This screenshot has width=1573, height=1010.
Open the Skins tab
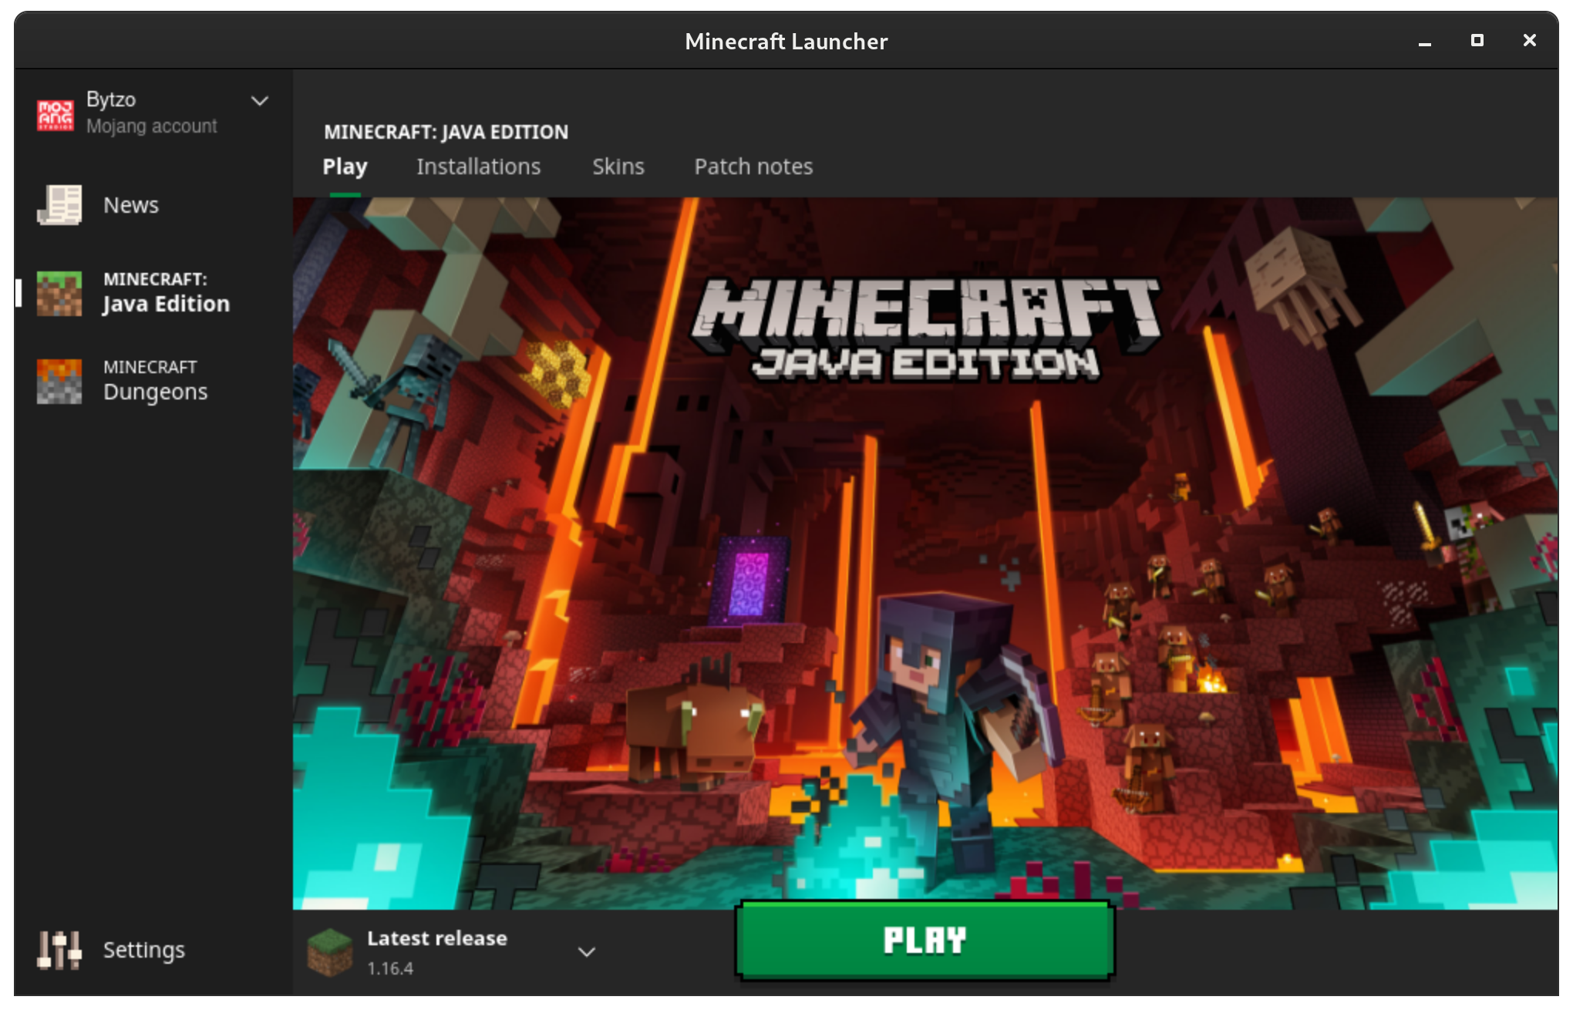pyautogui.click(x=618, y=167)
